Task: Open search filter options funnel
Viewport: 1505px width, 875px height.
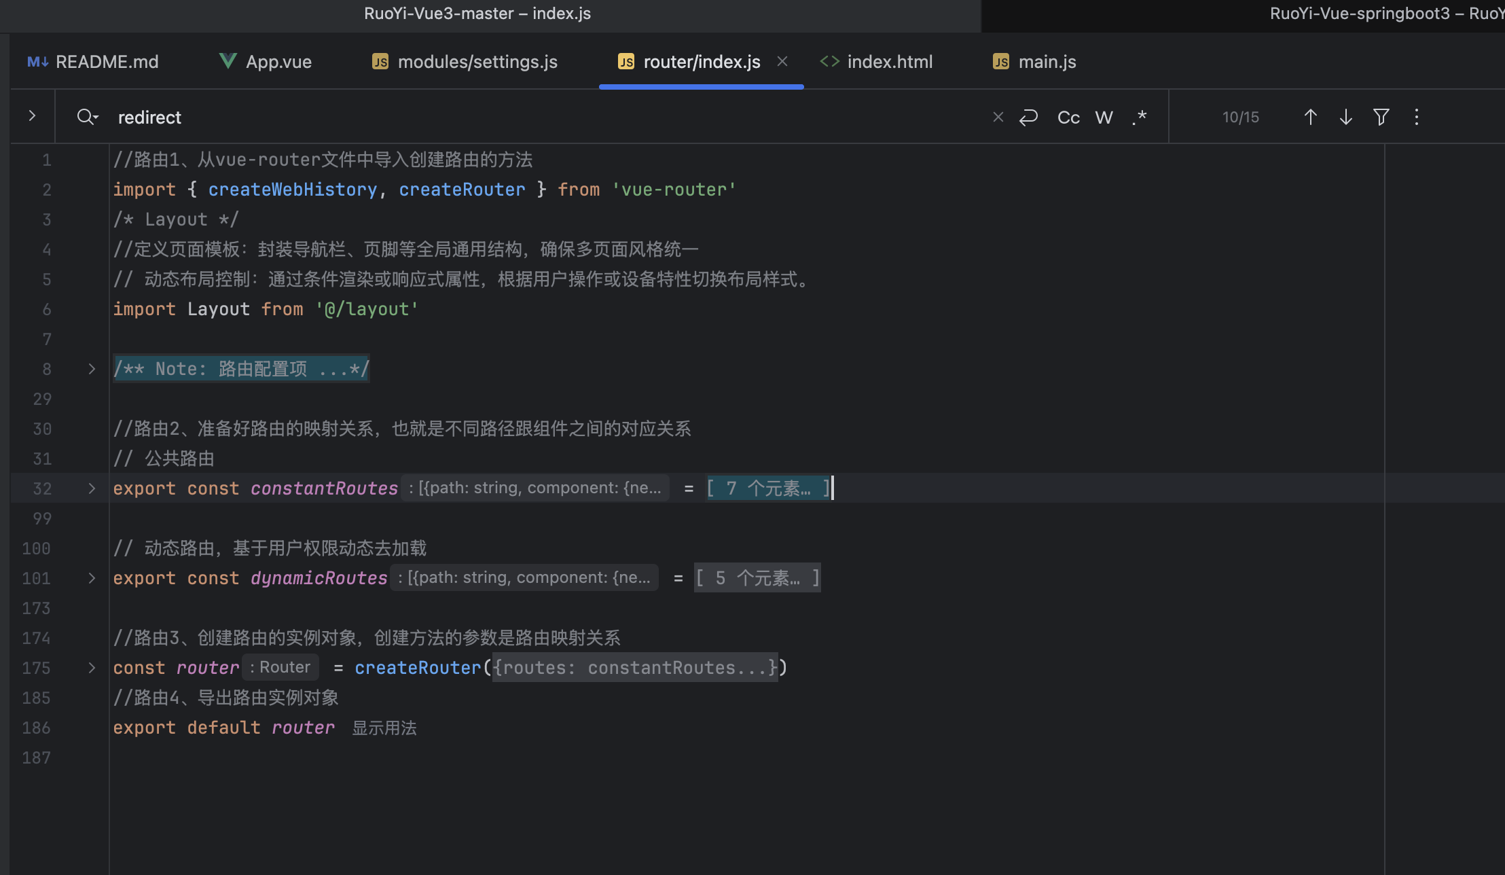Action: (1381, 117)
